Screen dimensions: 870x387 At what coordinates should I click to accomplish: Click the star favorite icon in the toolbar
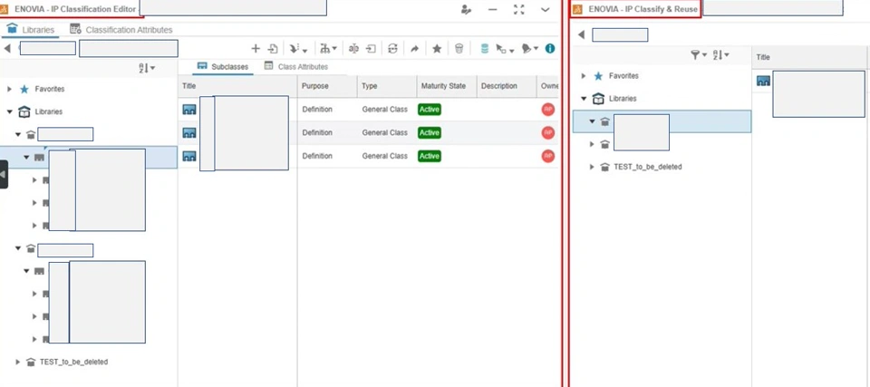pos(437,49)
